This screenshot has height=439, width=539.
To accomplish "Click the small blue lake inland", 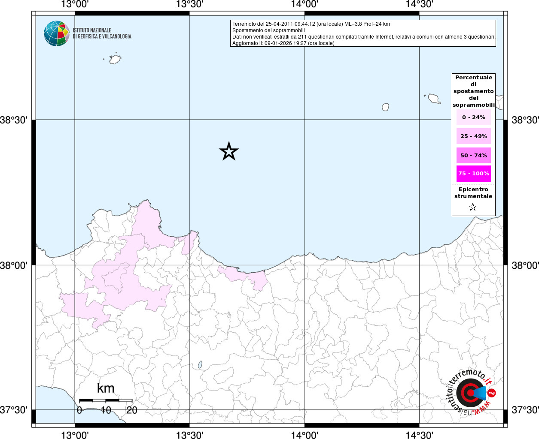I will (x=200, y=364).
